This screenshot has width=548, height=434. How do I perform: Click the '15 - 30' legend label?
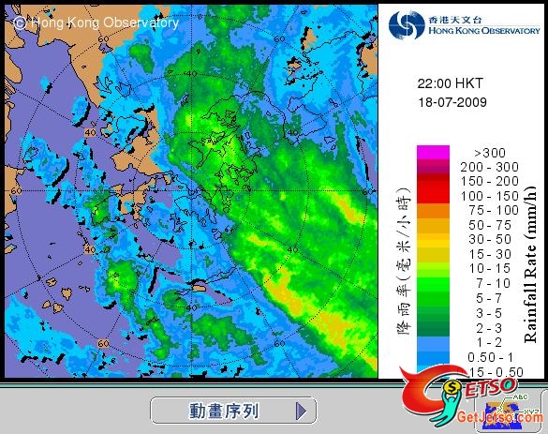(490, 254)
